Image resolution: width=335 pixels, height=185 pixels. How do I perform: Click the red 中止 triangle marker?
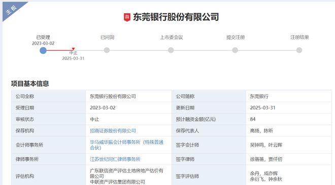(x=73, y=49)
